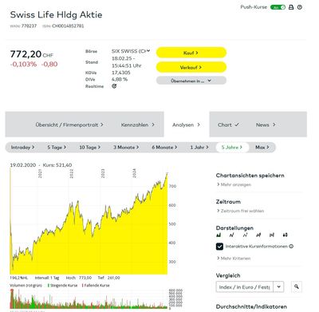Viewport: 319px width, 312px height.
Task: Open the Chart tab
Action: click(228, 124)
